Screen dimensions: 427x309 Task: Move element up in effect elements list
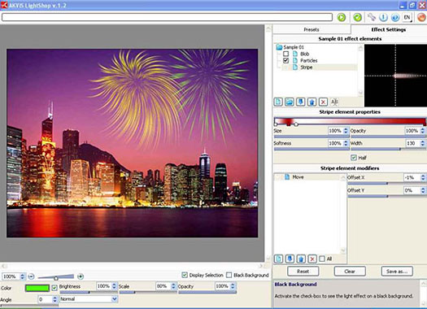(312, 102)
